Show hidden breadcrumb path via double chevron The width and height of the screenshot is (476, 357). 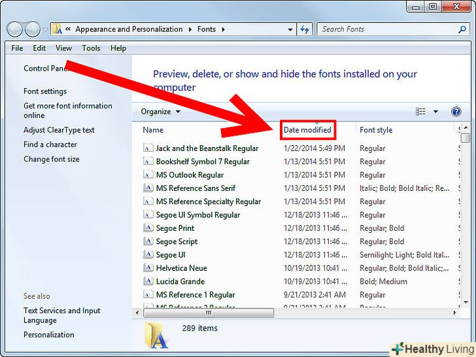tap(68, 29)
